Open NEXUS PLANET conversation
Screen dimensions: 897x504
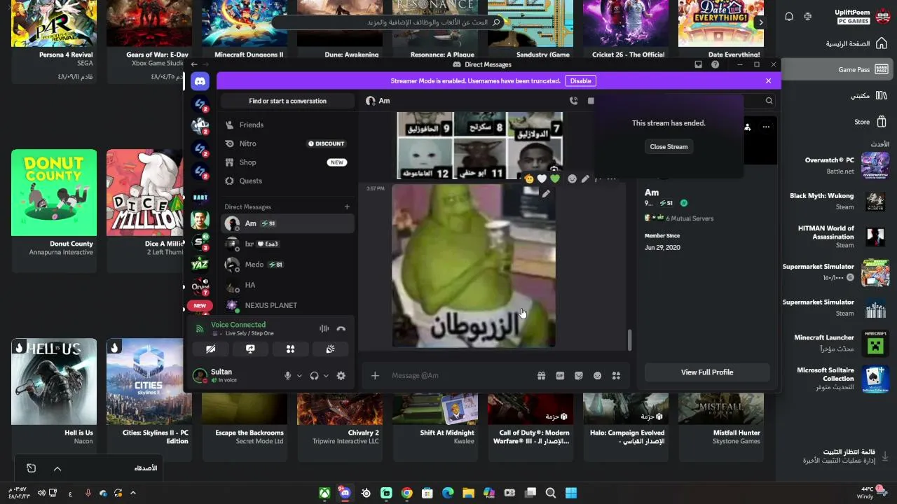coord(287,305)
